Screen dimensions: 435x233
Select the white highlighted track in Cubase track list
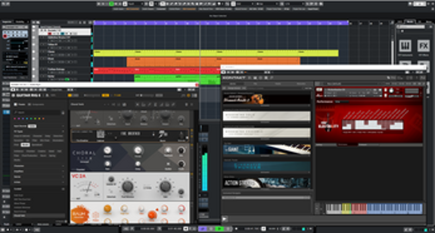click(65, 32)
